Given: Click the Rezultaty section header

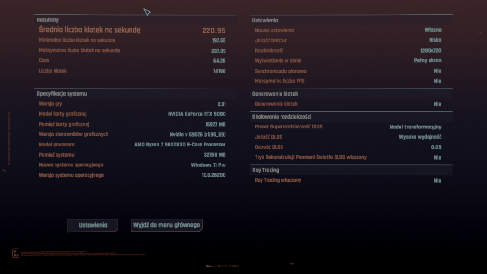Looking at the screenshot, I should coord(48,20).
